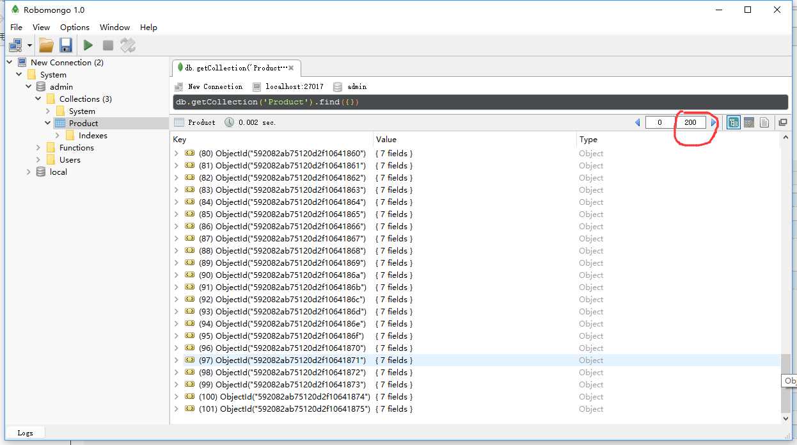Collapse the admin database node

[x=29, y=87]
